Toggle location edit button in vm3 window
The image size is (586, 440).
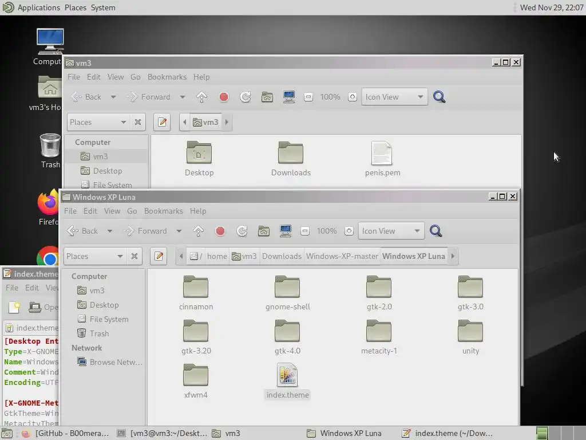162,122
